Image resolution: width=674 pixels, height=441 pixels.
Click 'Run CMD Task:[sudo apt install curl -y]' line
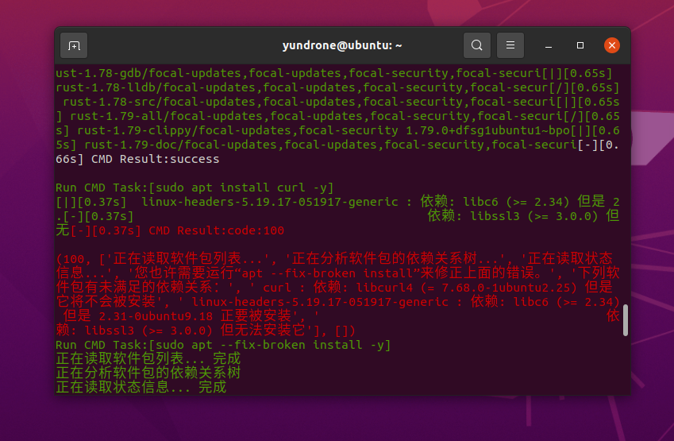(x=194, y=188)
